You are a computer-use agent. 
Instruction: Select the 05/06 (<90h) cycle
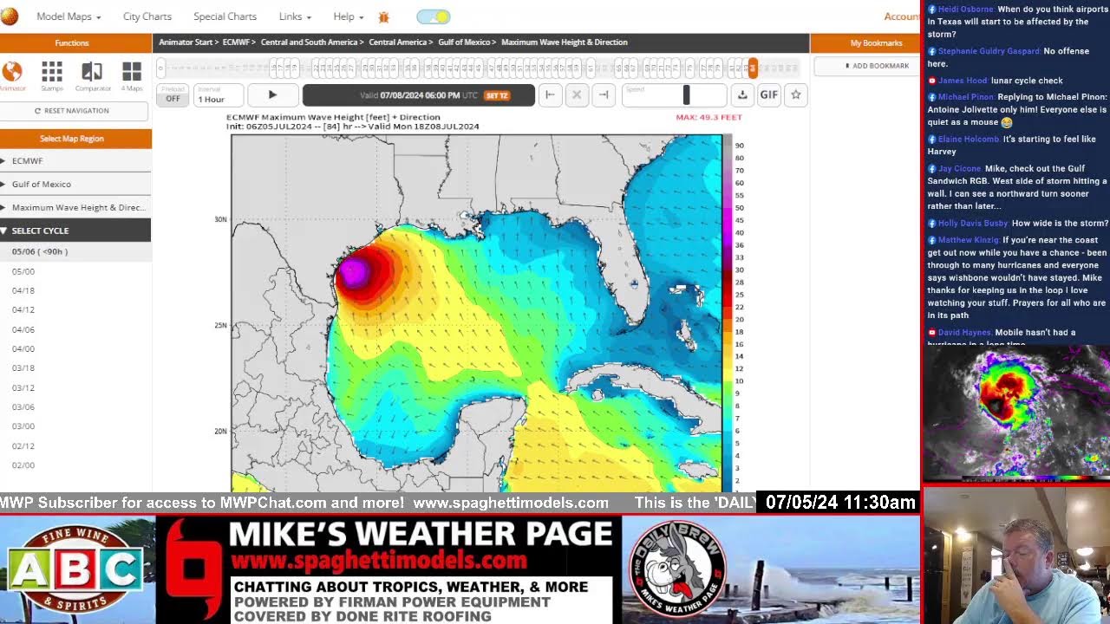75,251
